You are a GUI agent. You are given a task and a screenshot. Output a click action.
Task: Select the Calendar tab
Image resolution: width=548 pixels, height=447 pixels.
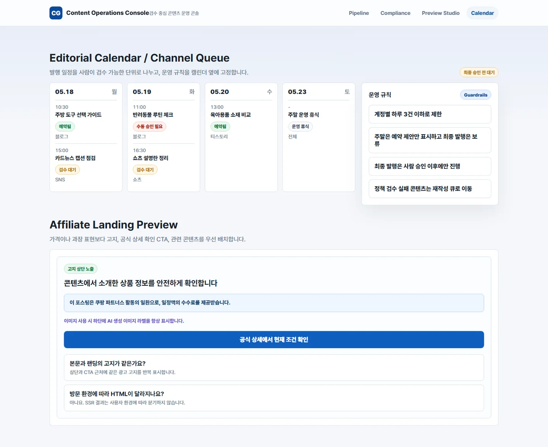tap(482, 13)
